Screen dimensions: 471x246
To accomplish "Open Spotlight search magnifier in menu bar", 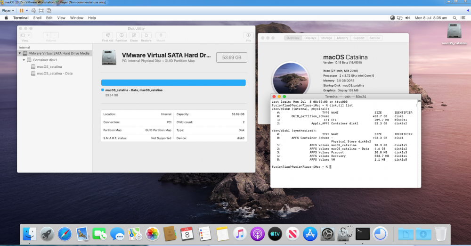I will [455, 18].
